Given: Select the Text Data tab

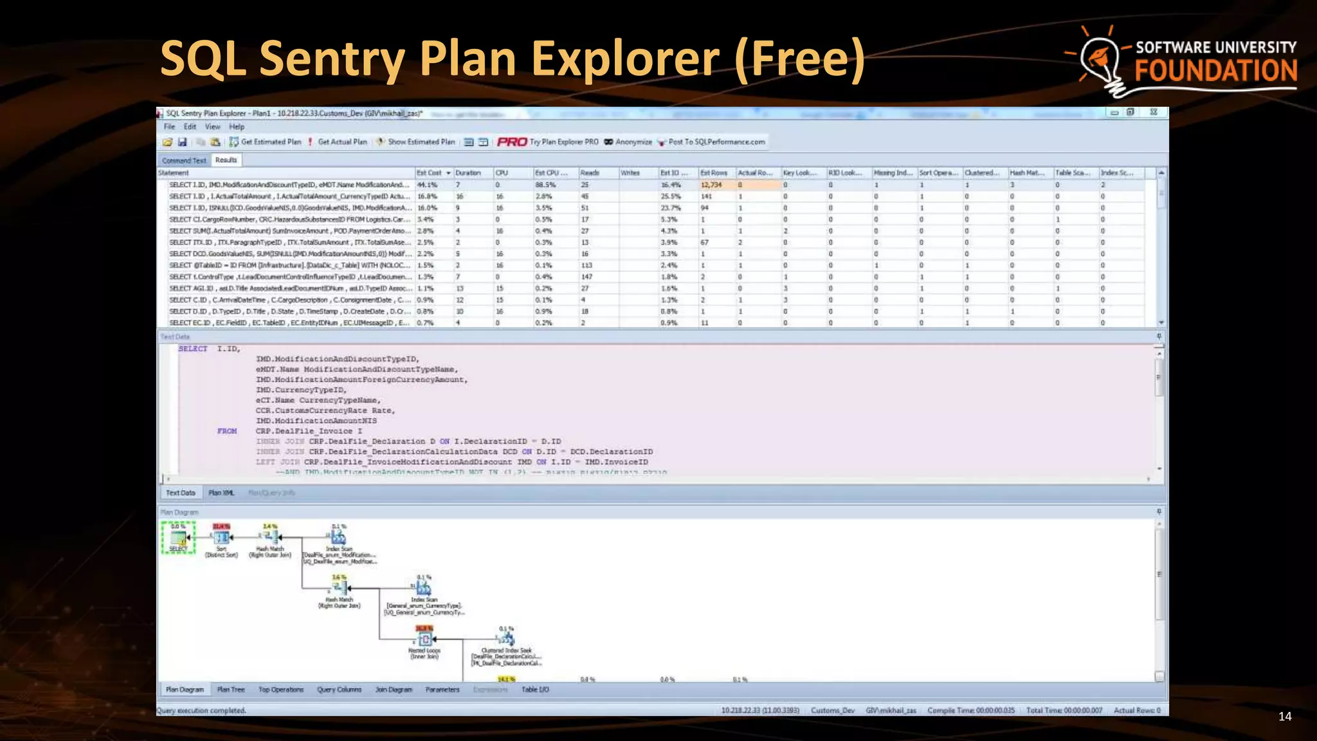Looking at the screenshot, I should pos(180,493).
